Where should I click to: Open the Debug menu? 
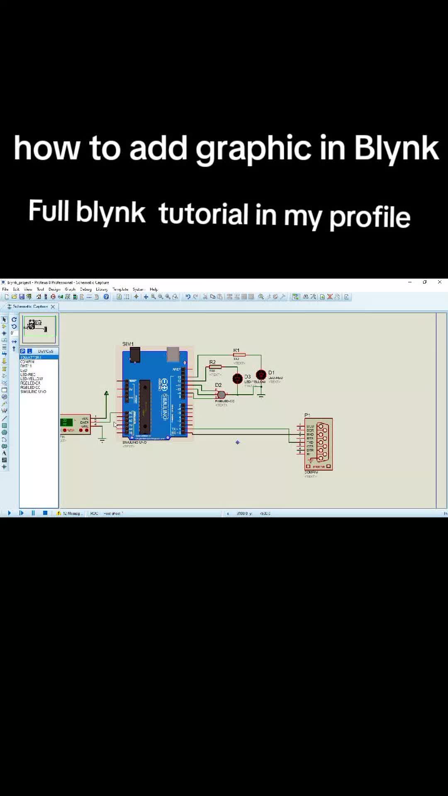[85, 289]
